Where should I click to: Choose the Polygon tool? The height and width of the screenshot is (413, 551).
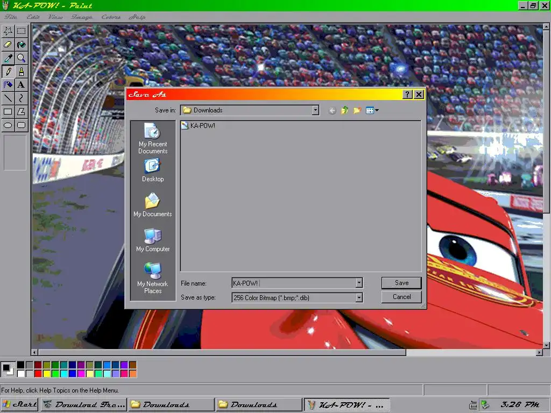[x=22, y=112]
